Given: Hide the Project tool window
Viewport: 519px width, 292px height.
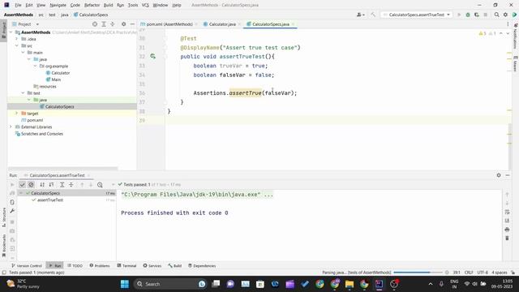Looking at the screenshot, I should point(132,24).
